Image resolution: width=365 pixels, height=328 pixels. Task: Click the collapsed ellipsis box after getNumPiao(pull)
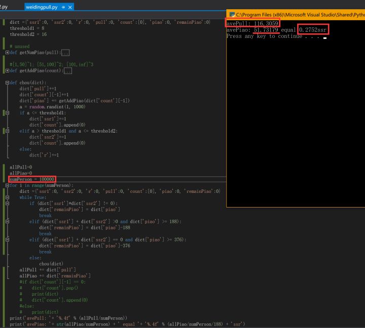coord(65,52)
